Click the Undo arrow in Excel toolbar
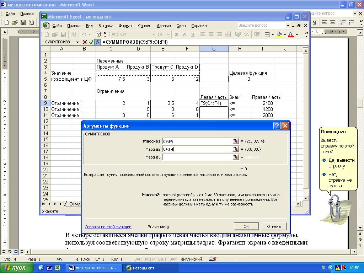 coord(84,34)
